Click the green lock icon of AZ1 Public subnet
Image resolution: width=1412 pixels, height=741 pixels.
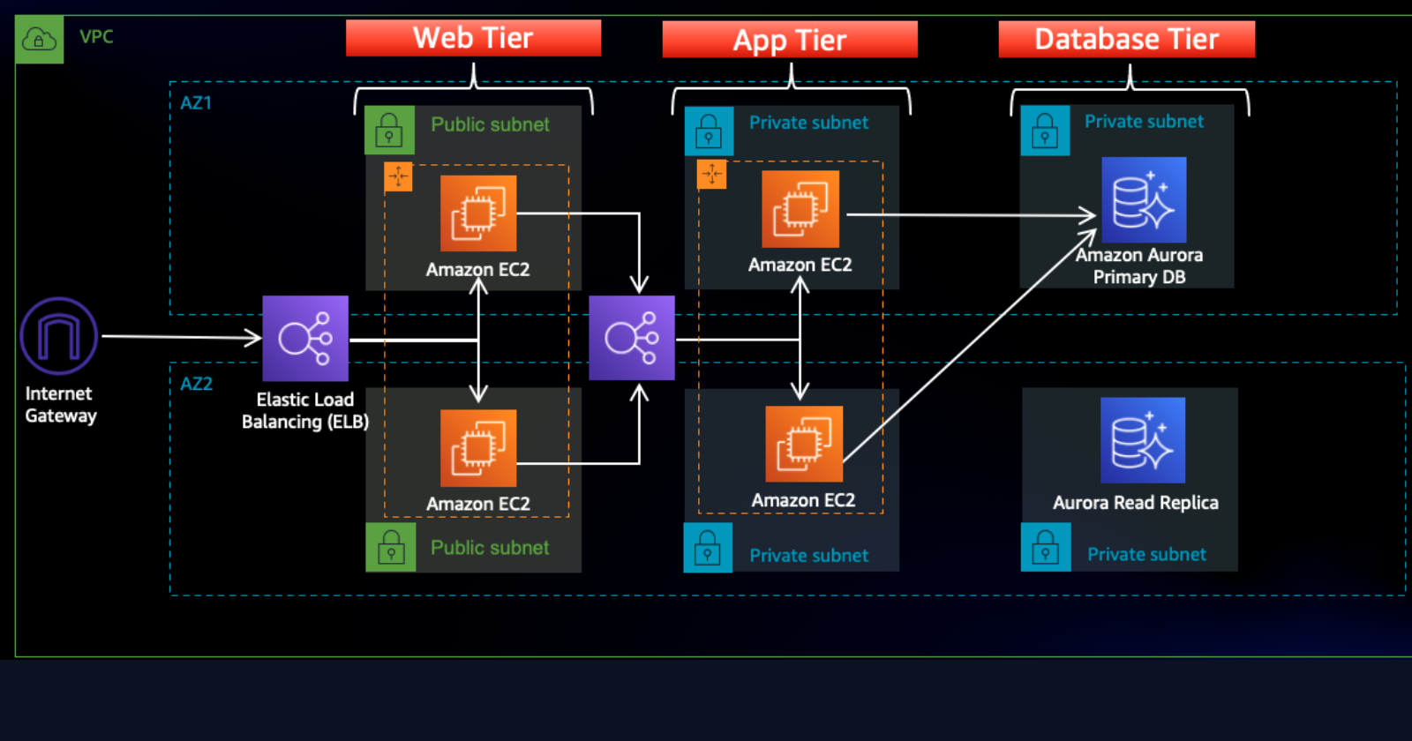tap(389, 131)
